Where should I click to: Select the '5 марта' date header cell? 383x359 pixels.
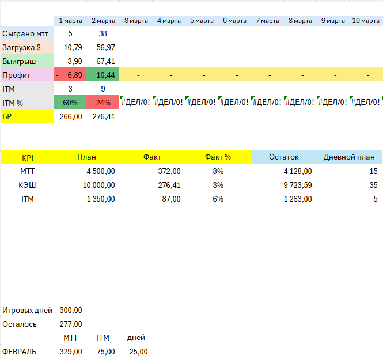click(x=202, y=21)
